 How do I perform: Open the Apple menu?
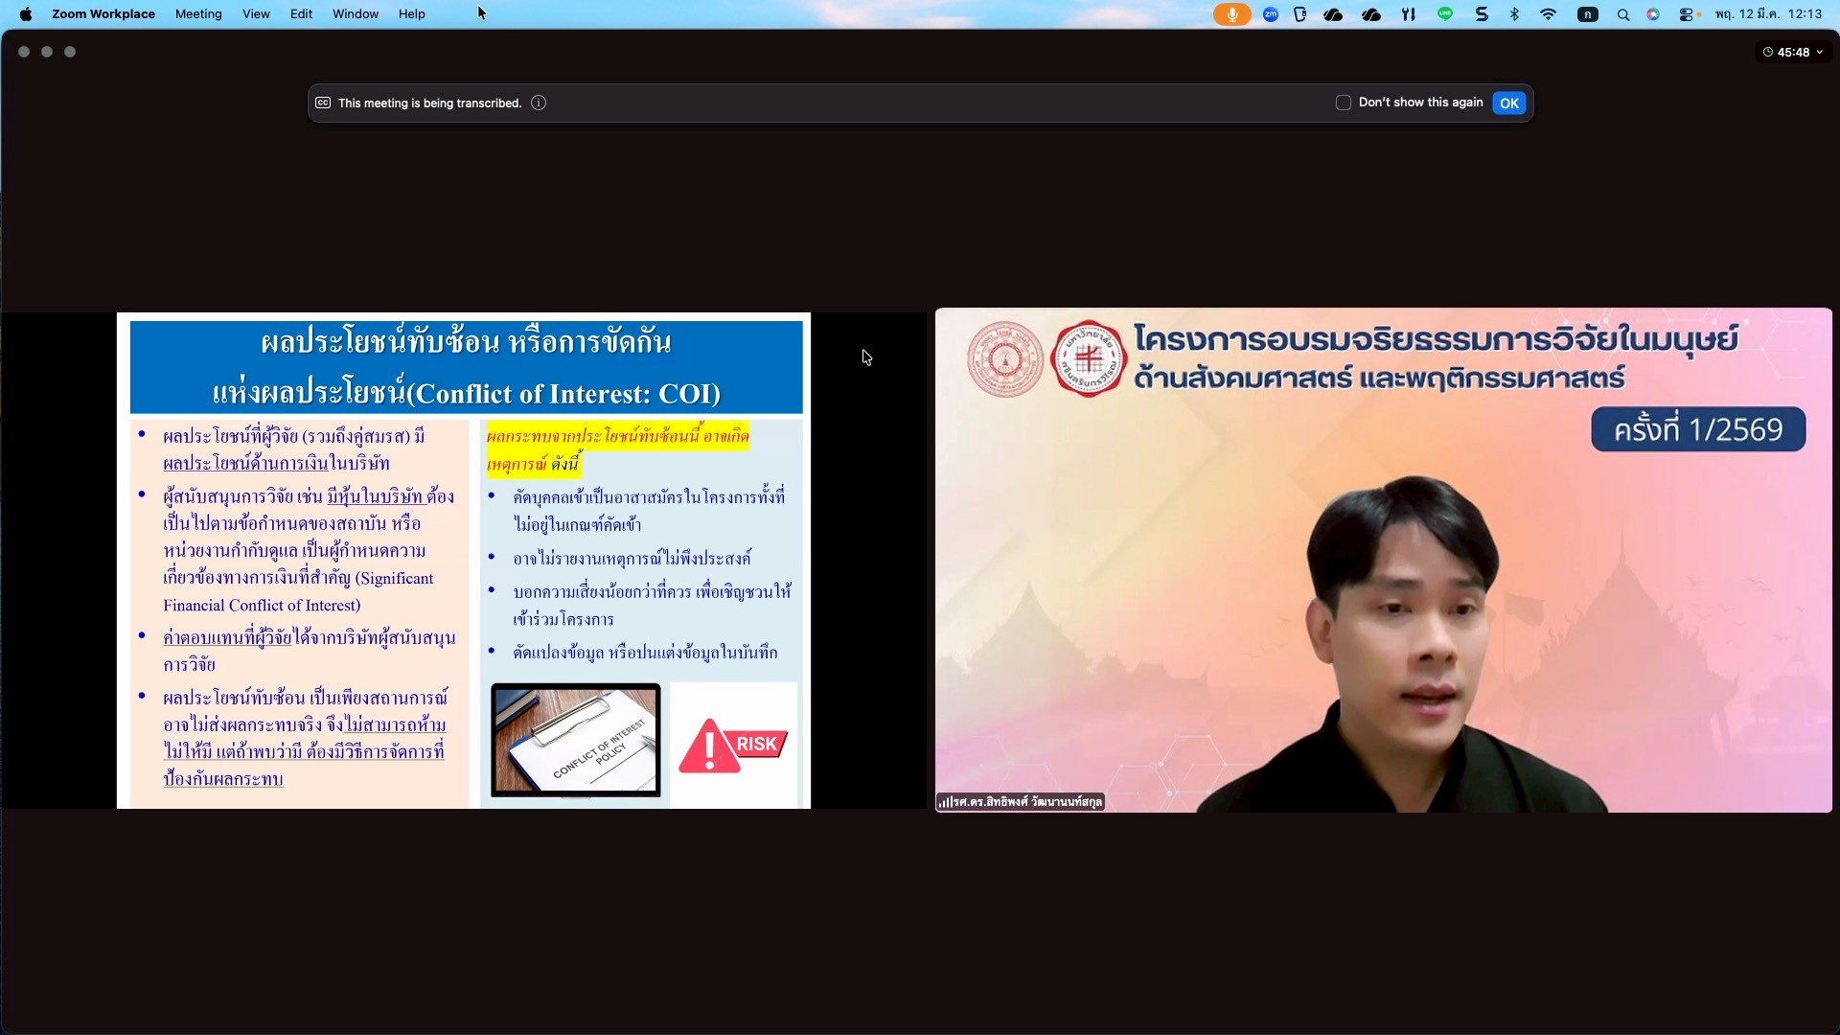click(26, 14)
